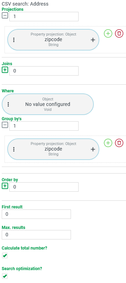This screenshot has height=283, width=126.
Task: Click the Projections zipcode property pill
Action: (53, 40)
